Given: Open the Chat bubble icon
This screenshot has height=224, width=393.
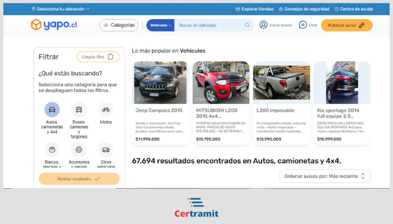Looking at the screenshot, I should (303, 25).
